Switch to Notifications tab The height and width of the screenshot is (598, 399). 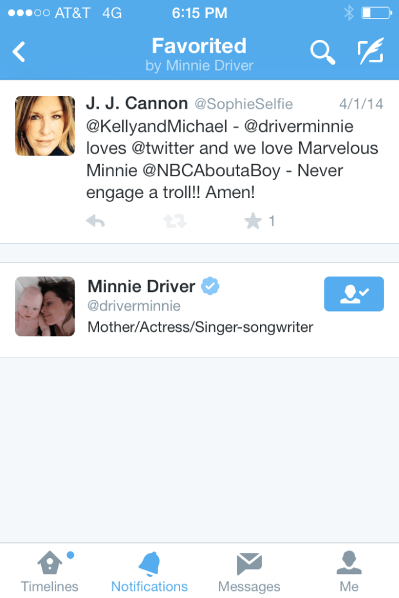click(149, 572)
